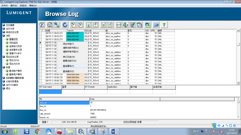The width and height of the screenshot is (241, 135).
Task: Click the find A-to-B replace icon
Action: (x=57, y=25)
